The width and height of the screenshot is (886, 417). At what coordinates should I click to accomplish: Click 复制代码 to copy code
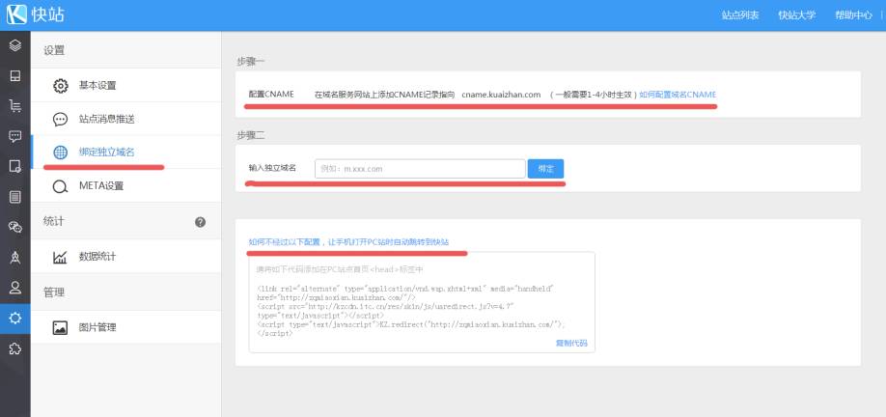coord(571,343)
